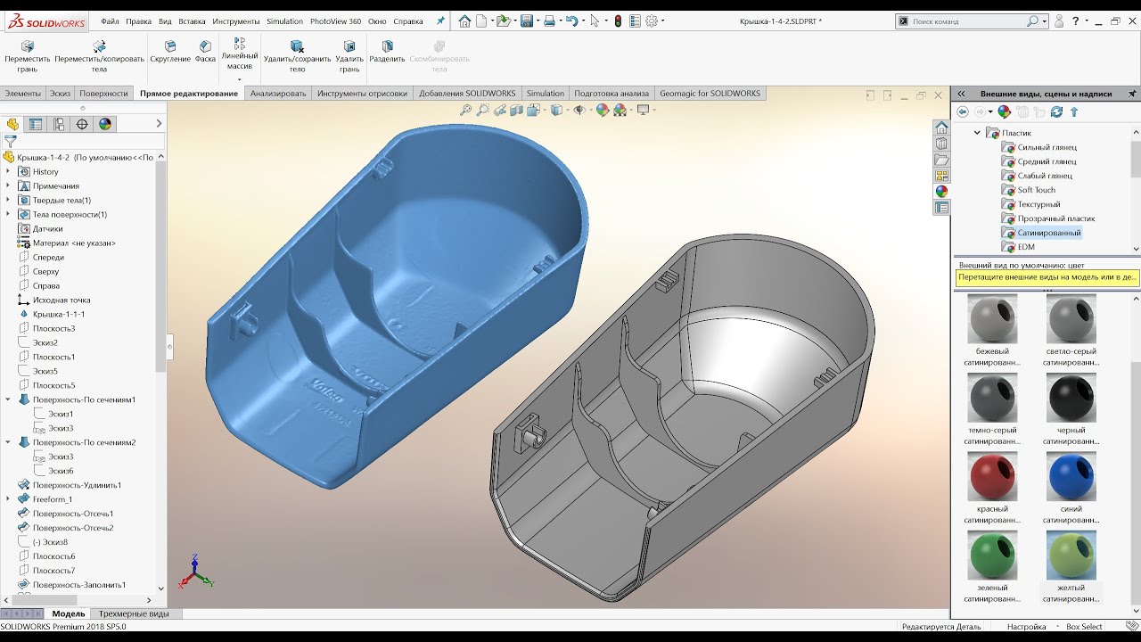Click the Home icon in the top toolbar
This screenshot has width=1141, height=642.
pos(464,21)
